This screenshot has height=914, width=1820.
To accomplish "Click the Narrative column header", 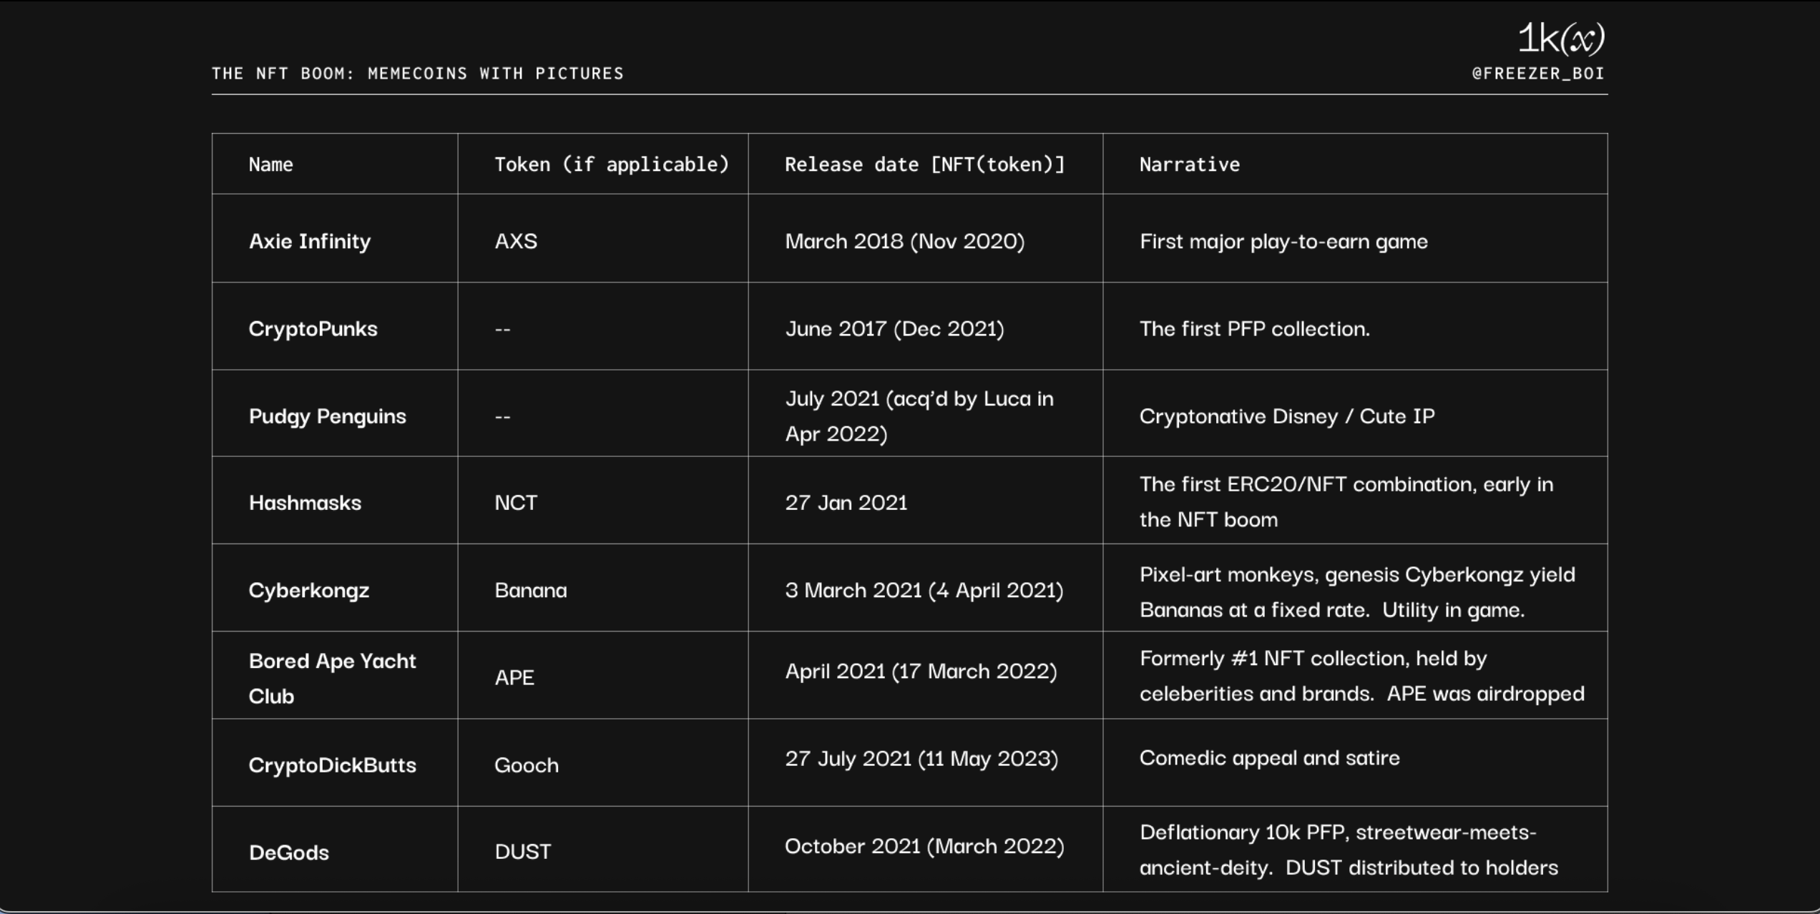I will click(1189, 164).
